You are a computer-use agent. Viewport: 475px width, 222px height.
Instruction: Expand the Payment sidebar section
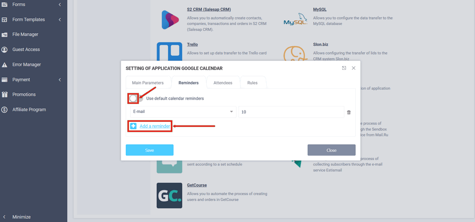(x=59, y=80)
